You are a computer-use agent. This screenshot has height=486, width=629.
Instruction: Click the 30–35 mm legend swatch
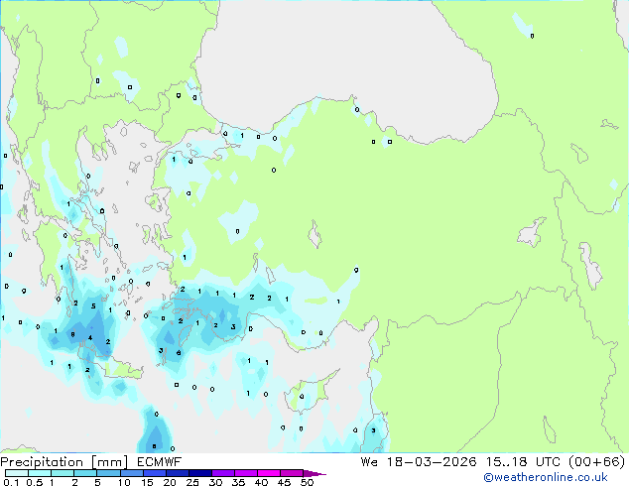click(x=222, y=473)
